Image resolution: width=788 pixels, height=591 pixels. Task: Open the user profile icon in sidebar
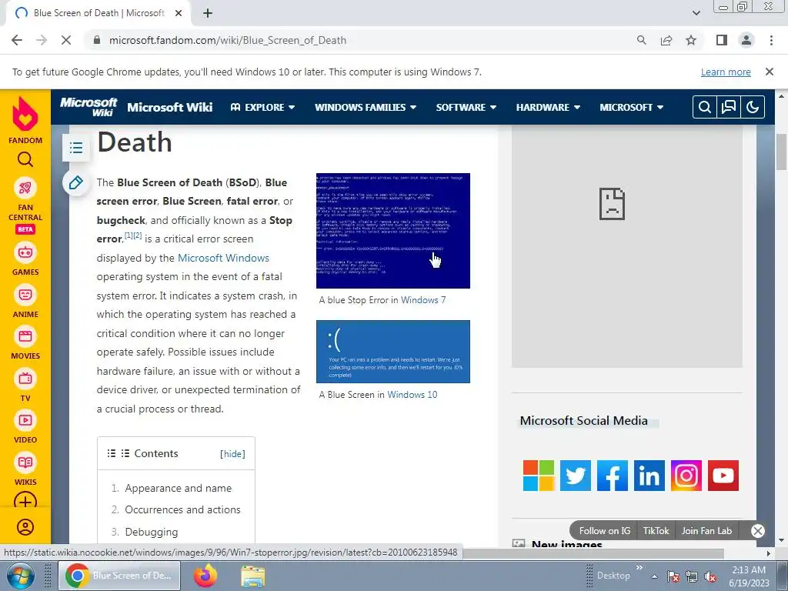tap(25, 527)
